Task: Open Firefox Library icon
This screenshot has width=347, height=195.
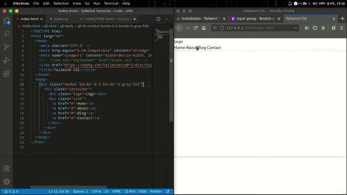Action: coord(307,28)
